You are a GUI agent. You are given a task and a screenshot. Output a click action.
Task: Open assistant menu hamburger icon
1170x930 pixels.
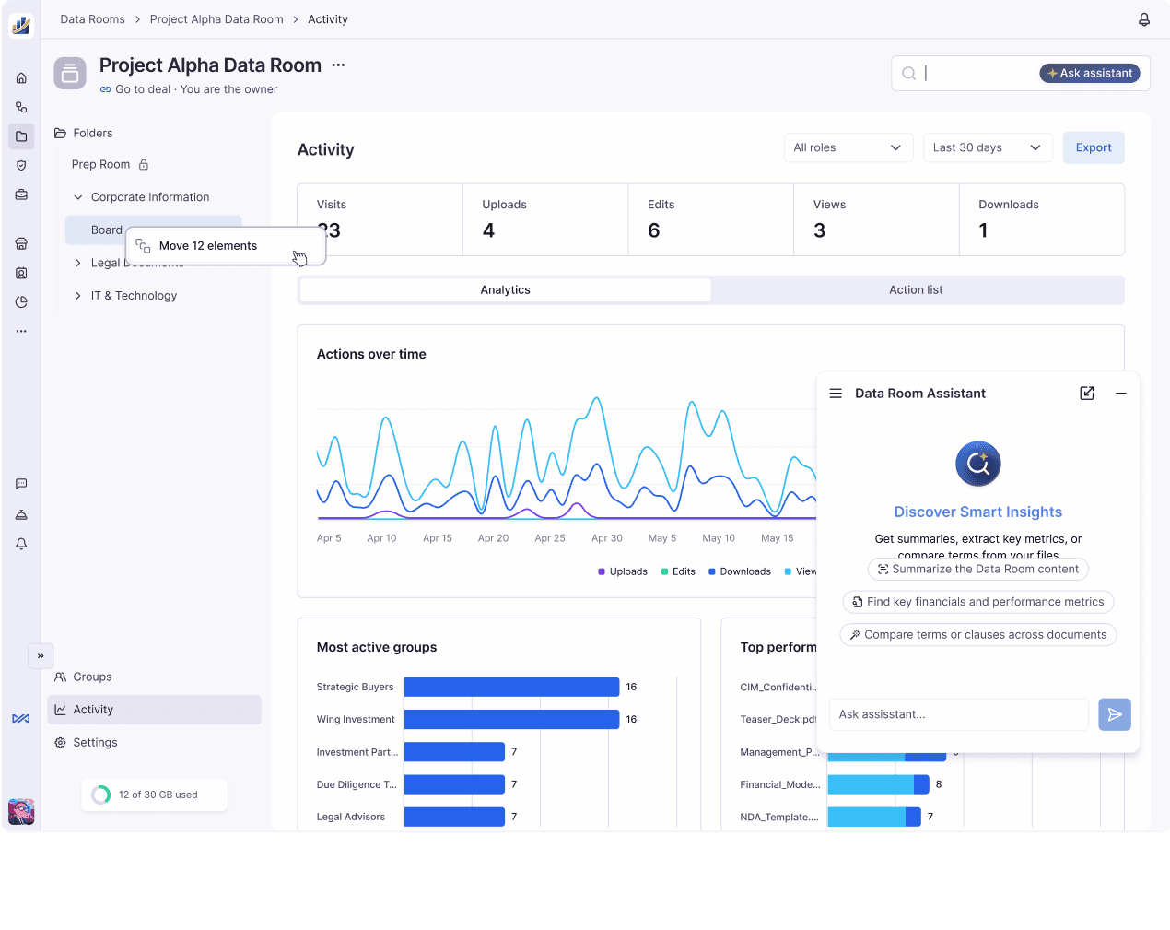[x=836, y=394]
